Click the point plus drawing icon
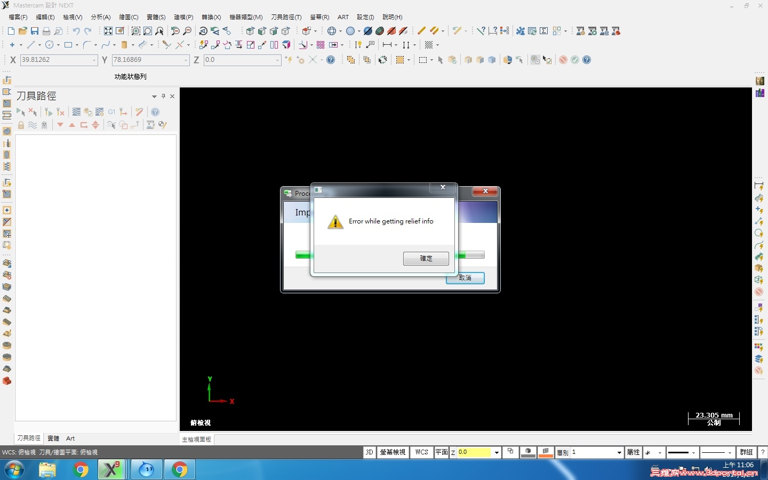768x480 pixels. (12, 45)
